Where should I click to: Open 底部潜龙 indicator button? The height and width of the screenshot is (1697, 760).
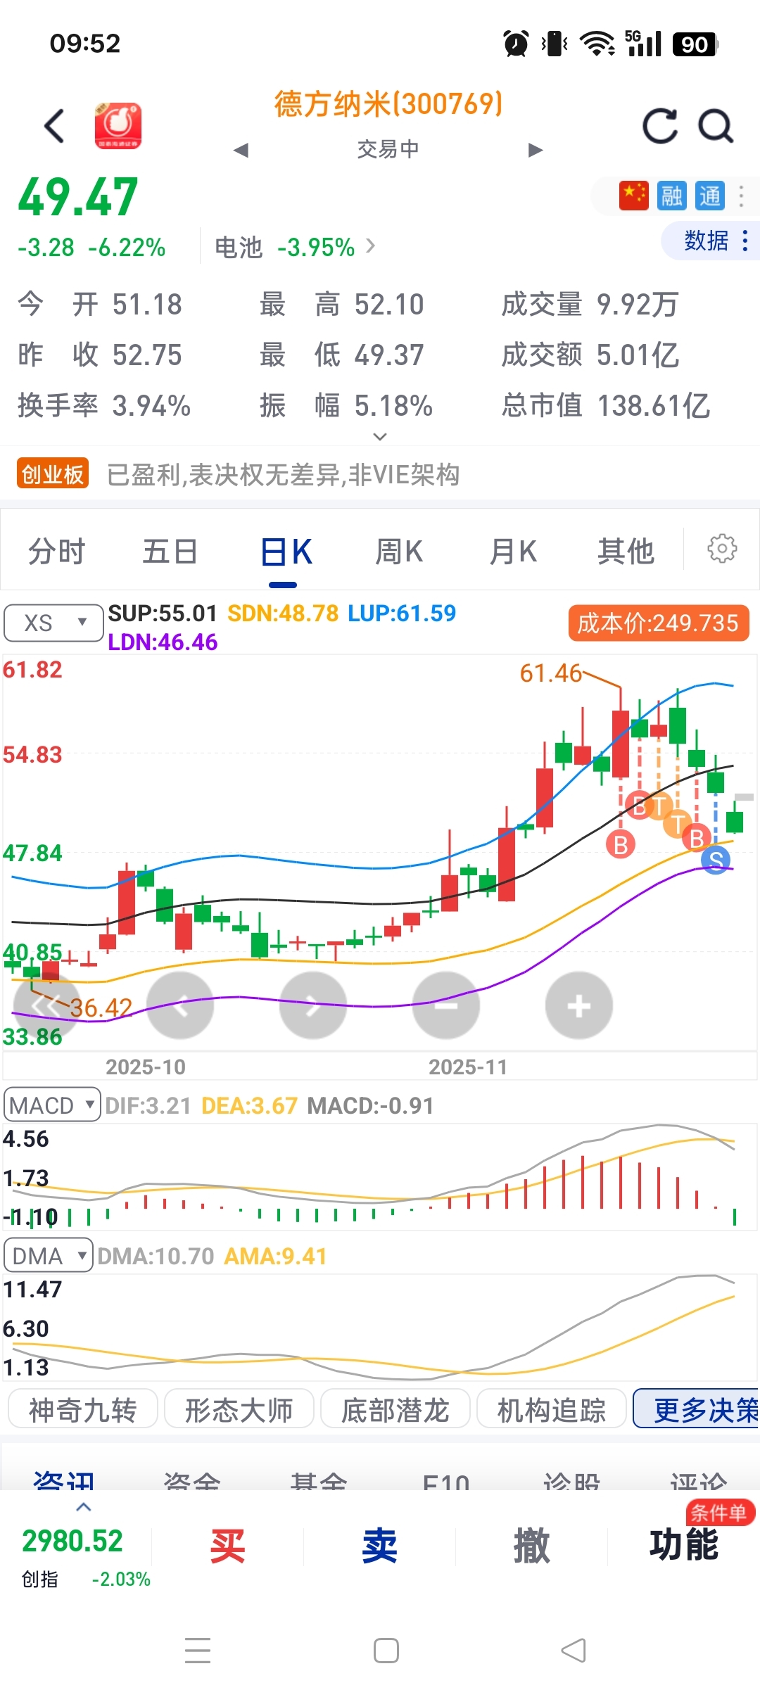pos(395,1408)
